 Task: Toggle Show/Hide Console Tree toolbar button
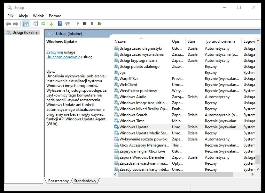[x=26, y=24]
